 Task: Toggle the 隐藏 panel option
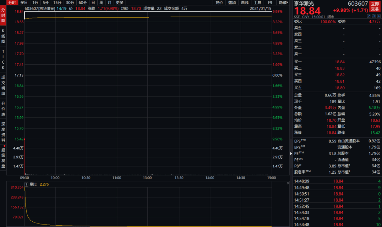[x=283, y=2]
